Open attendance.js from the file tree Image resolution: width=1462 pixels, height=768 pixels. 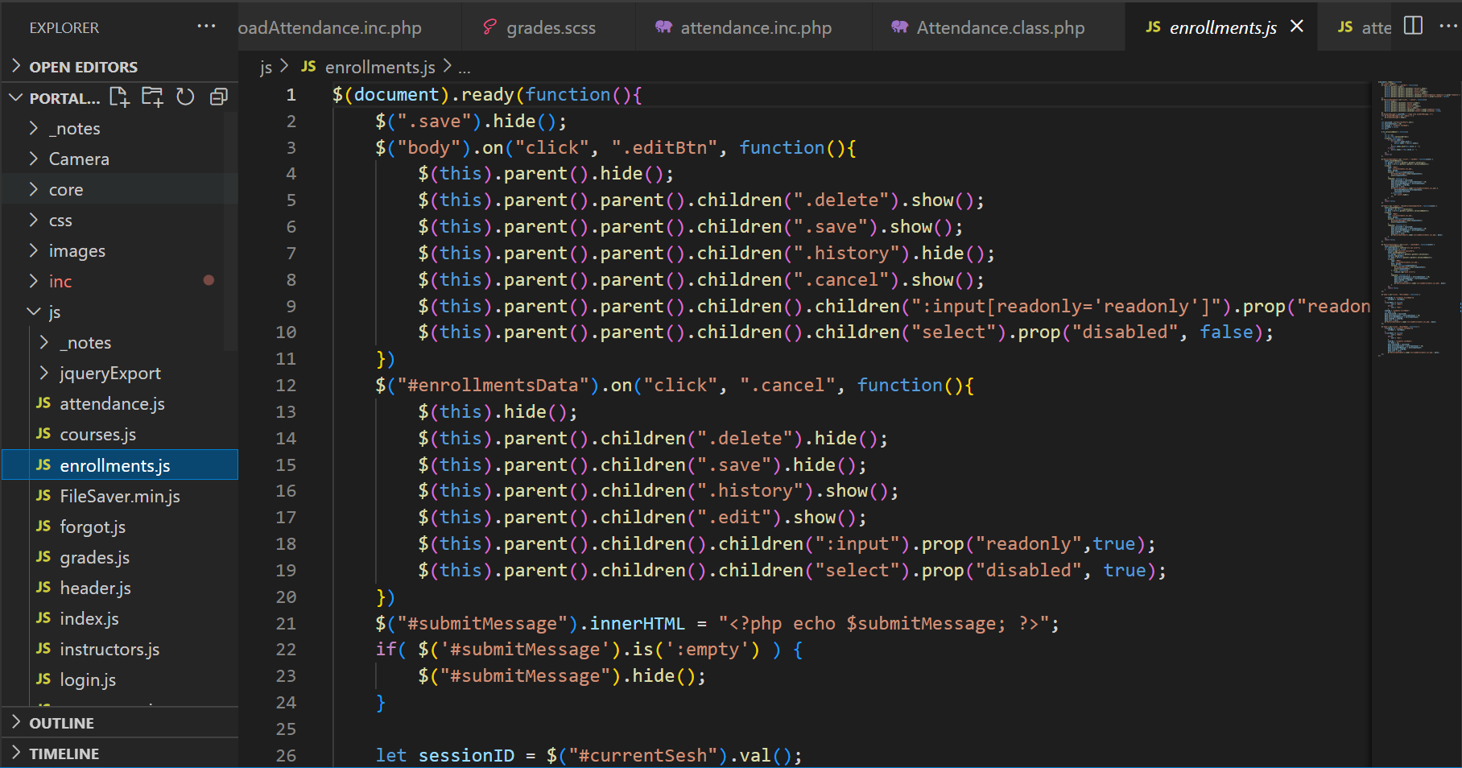click(x=121, y=403)
